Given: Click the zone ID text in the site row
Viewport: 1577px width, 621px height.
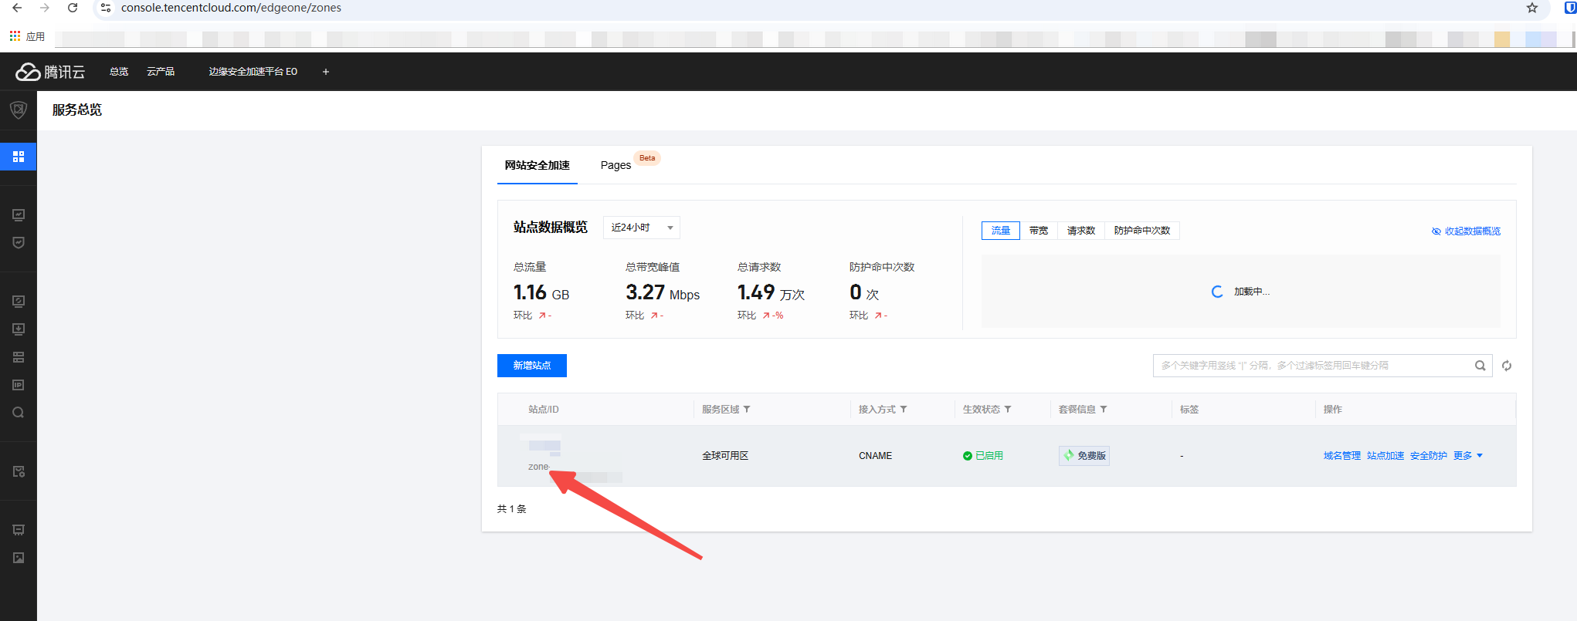Looking at the screenshot, I should [x=539, y=467].
